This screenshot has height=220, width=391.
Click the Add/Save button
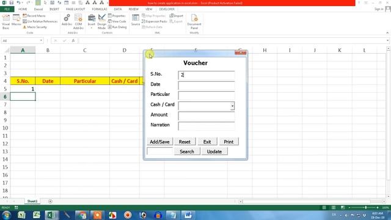[159, 142]
